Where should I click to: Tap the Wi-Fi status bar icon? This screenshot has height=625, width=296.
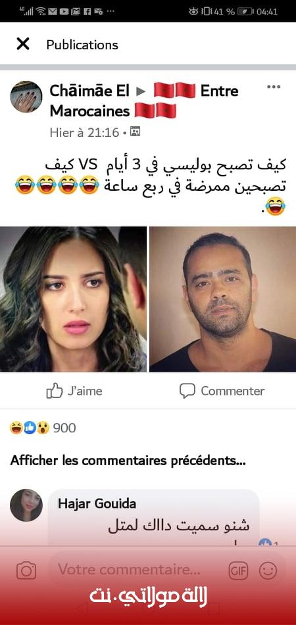tap(41, 12)
